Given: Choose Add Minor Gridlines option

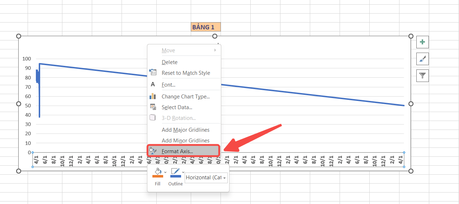Looking at the screenshot, I should tap(185, 140).
